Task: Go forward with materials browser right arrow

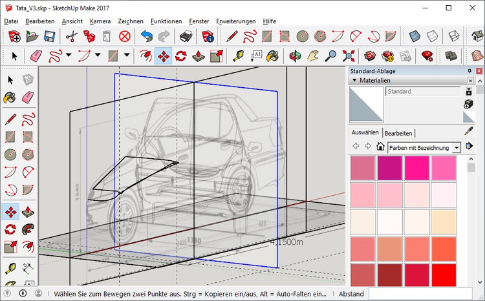Action: tap(368, 146)
